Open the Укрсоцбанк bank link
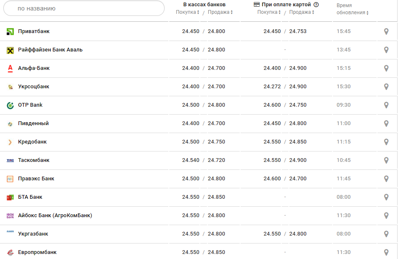This screenshot has width=398, height=259. (x=34, y=87)
